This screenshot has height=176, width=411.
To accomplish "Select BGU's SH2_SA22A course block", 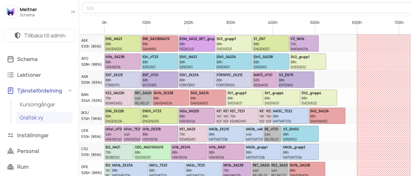I will pos(327,116).
